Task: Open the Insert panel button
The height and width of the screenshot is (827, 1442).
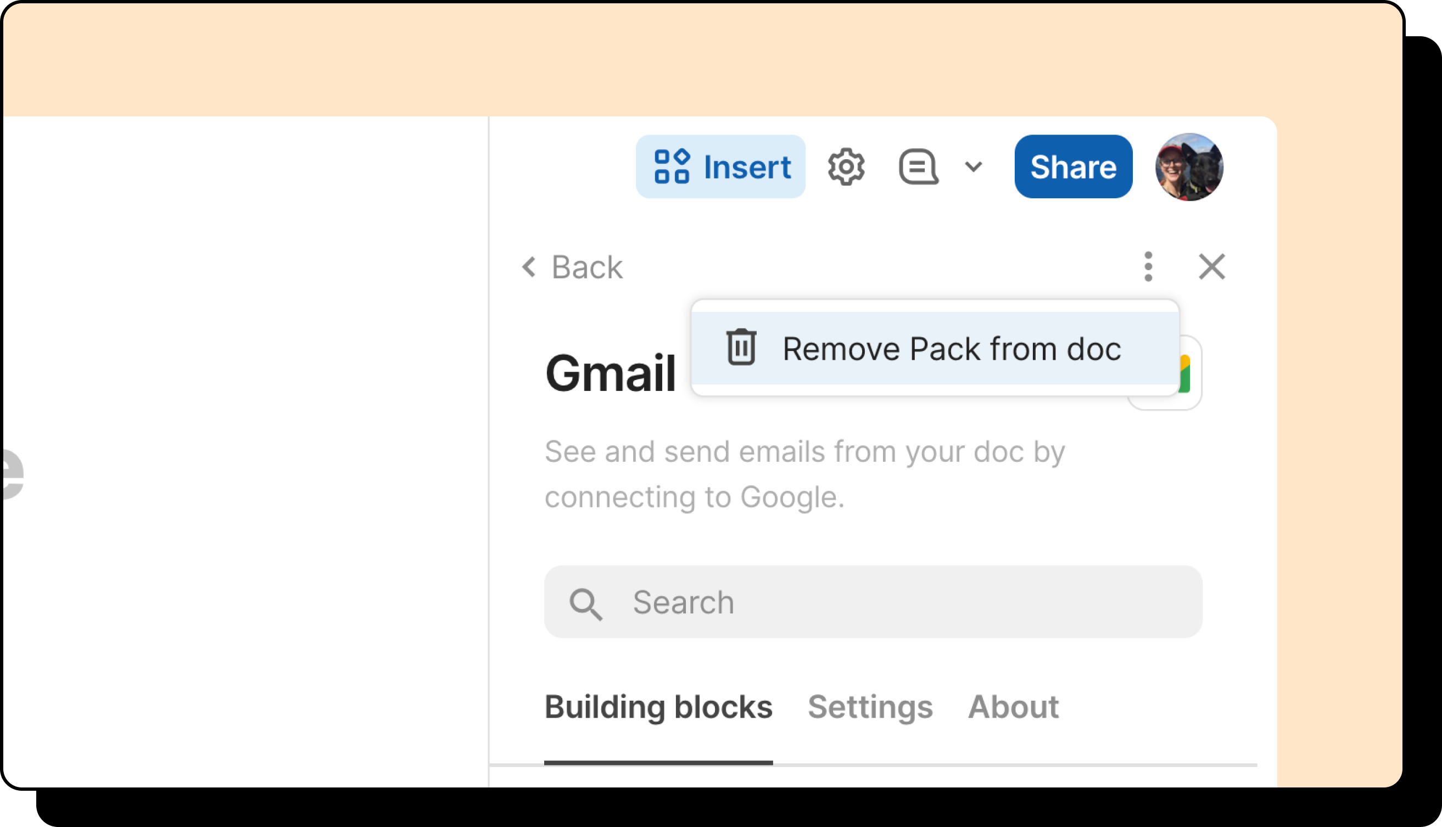Action: [x=720, y=166]
